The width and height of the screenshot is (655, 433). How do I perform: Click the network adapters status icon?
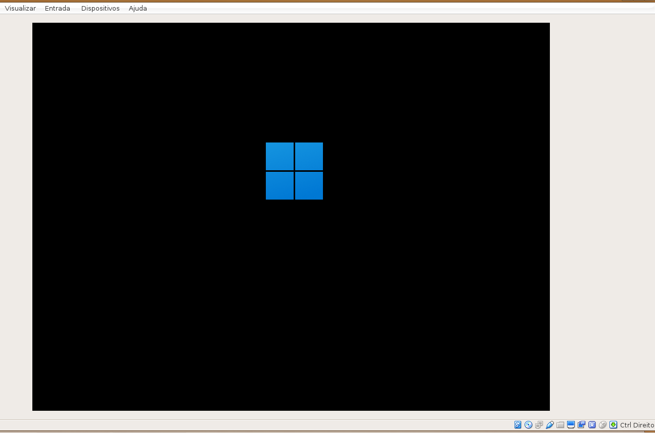(539, 425)
